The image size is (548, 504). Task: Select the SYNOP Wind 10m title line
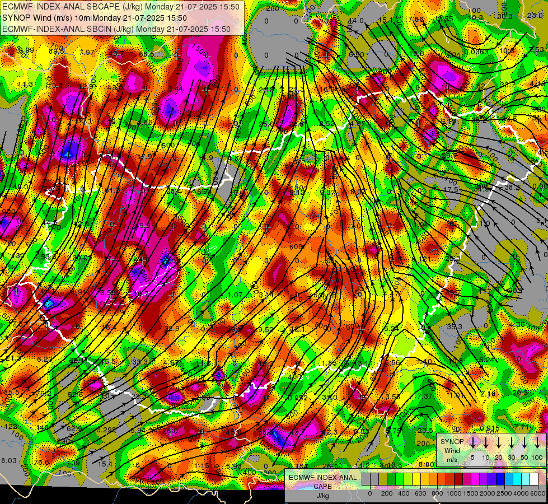click(95, 18)
